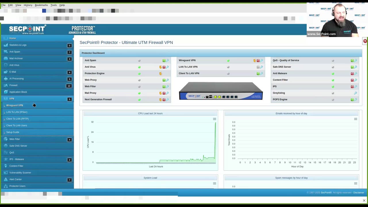The height and width of the screenshot is (207, 368).
Task: Restart Anti Virus via orange reload icon
Action: (161, 67)
